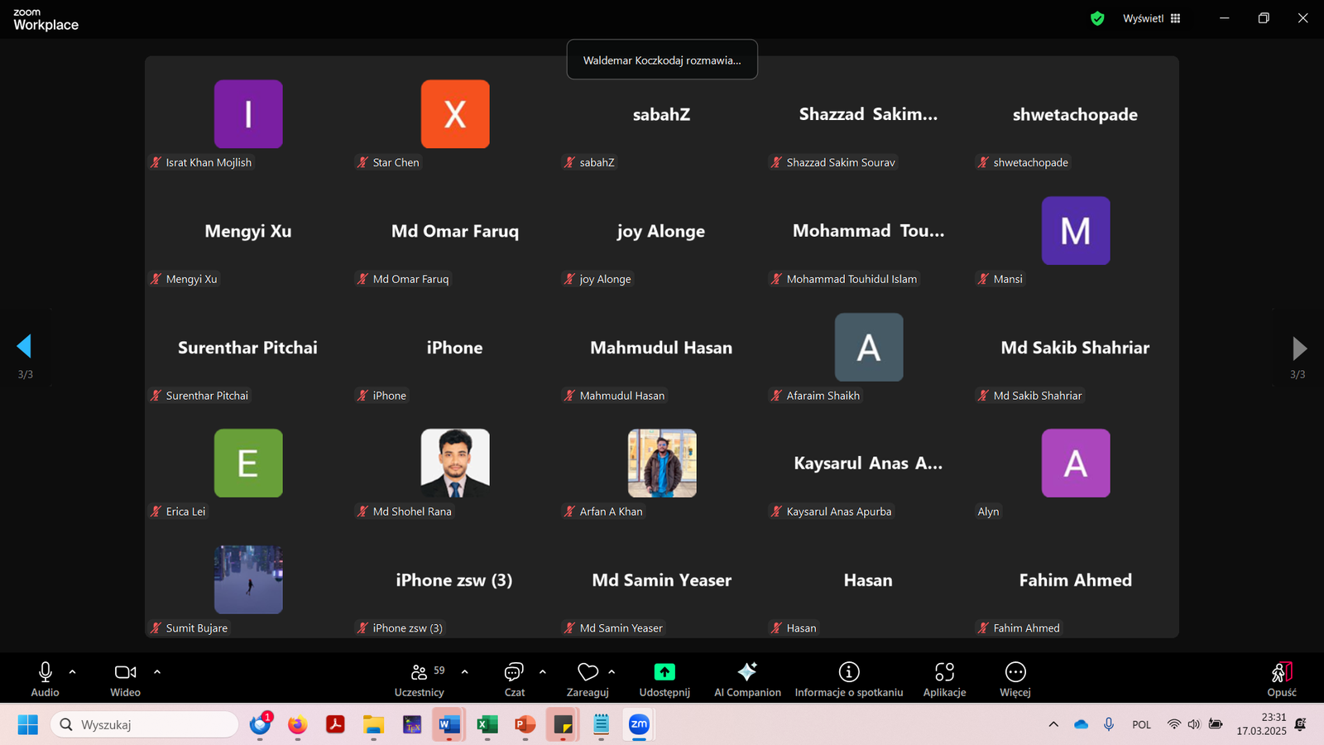The image size is (1324, 745).
Task: Expand the Audio options arrow
Action: [x=73, y=672]
